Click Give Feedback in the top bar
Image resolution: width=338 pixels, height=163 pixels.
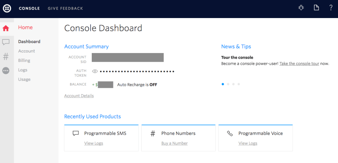(65, 8)
